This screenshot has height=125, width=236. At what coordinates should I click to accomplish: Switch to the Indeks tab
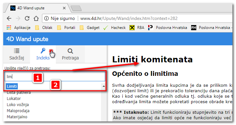[43, 54]
